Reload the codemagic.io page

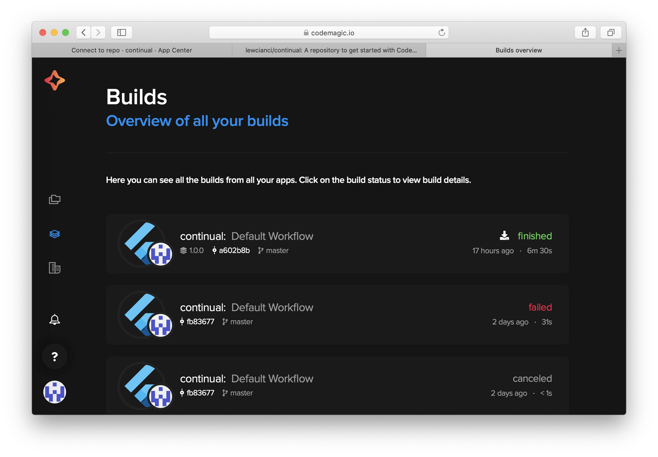click(x=441, y=33)
